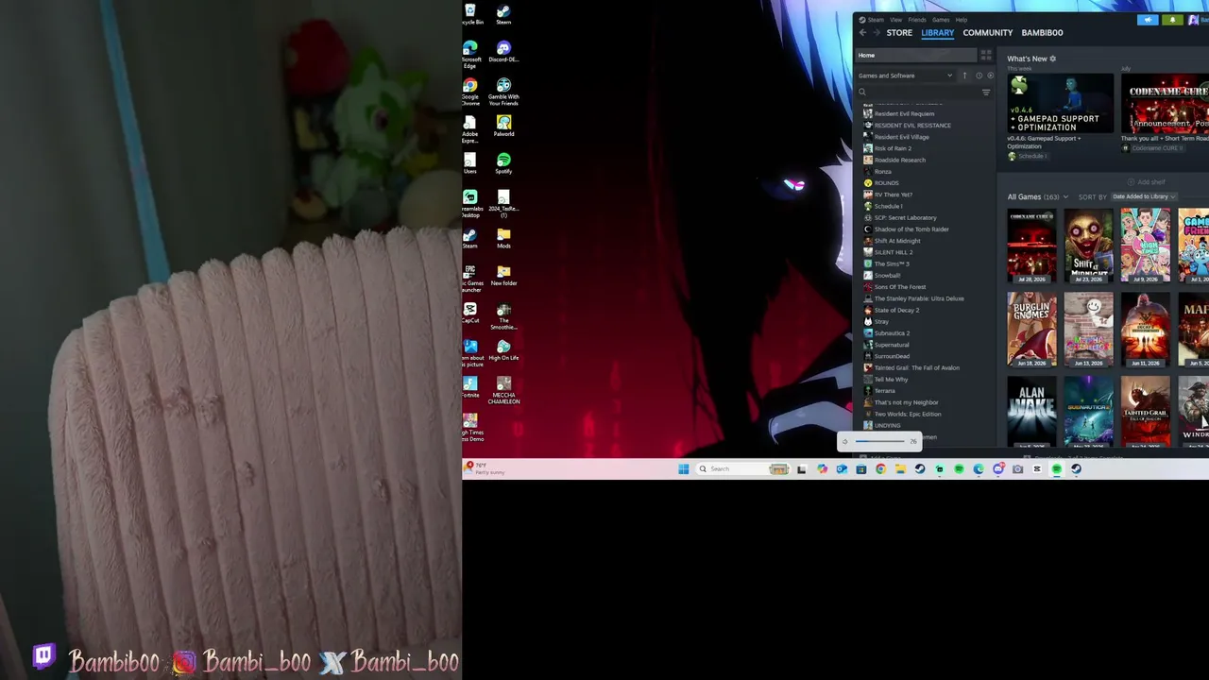1209x680 pixels.
Task: Open New folder on desktop
Action: 503,275
